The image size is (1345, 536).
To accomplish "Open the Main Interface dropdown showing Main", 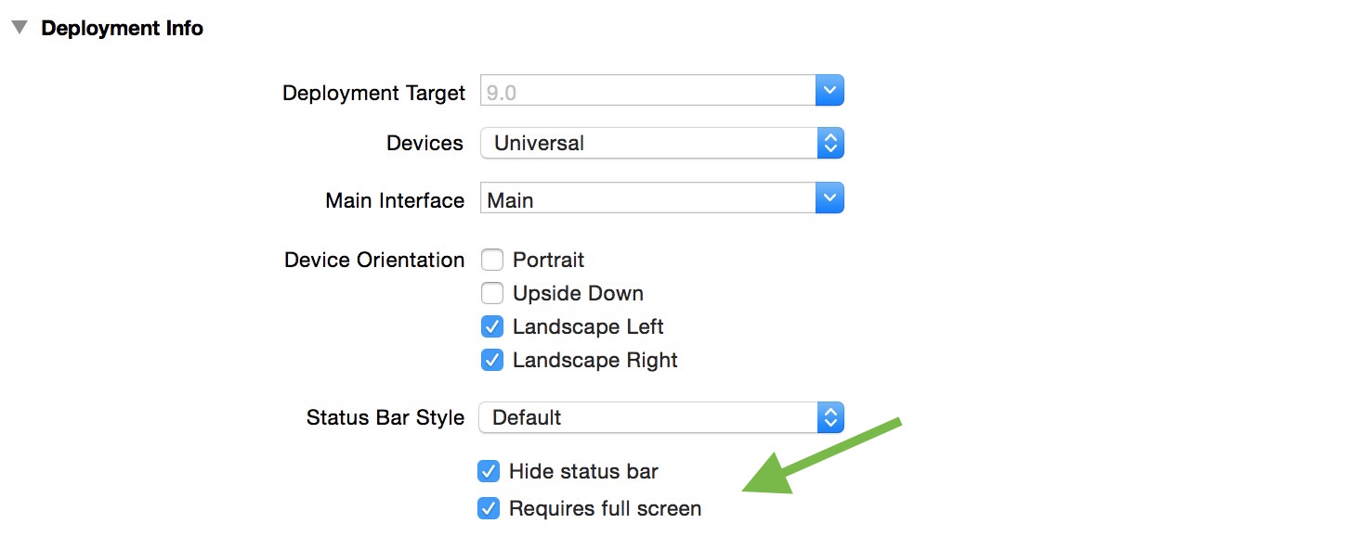I will pyautogui.click(x=650, y=198).
